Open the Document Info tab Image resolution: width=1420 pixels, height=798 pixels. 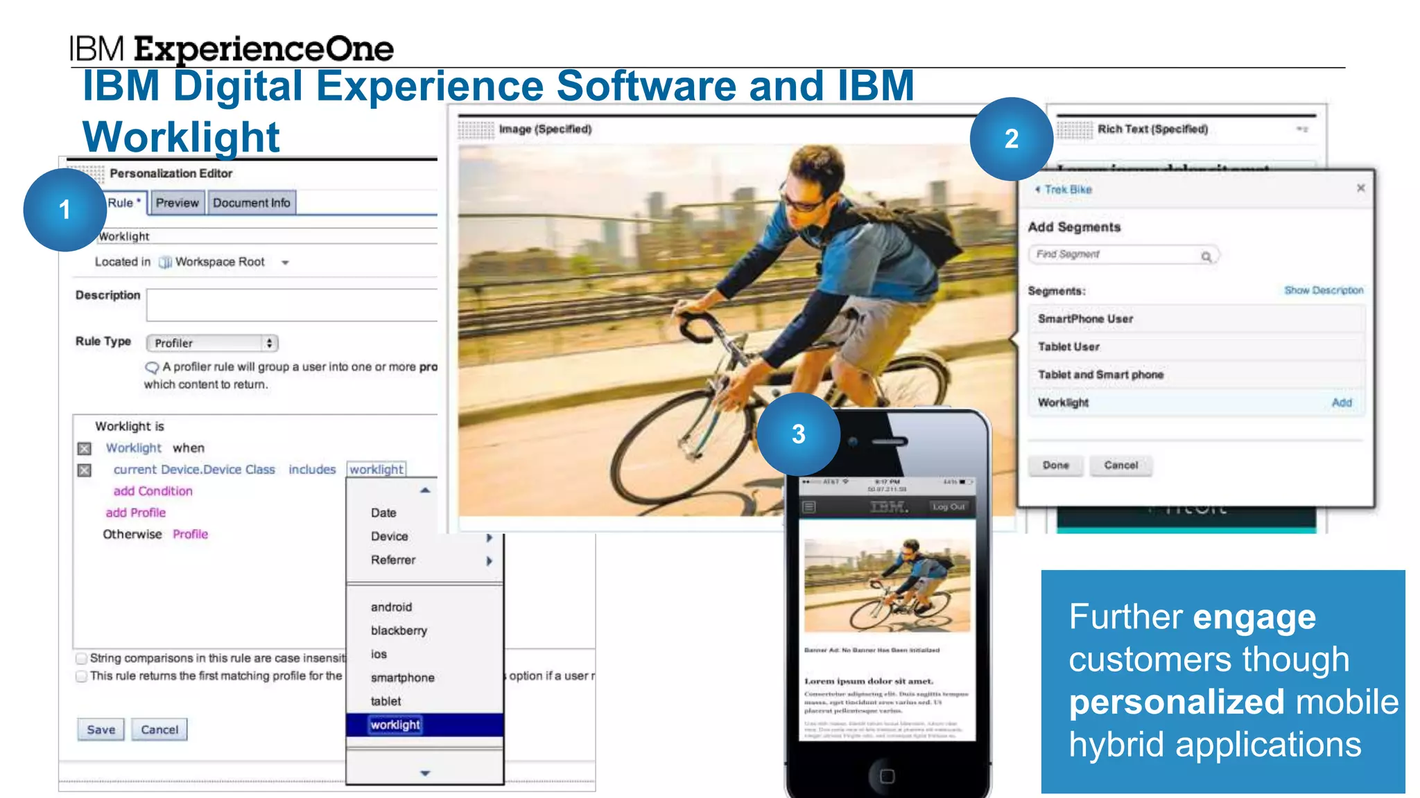251,203
